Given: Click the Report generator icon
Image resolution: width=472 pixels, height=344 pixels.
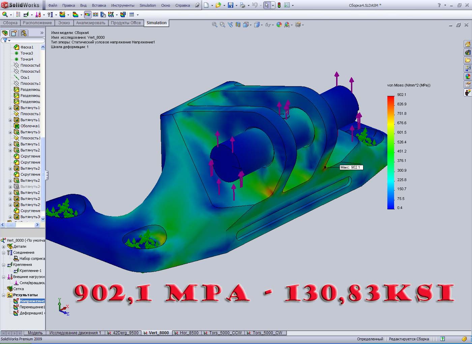Looking at the screenshot, I should click(x=123, y=15).
